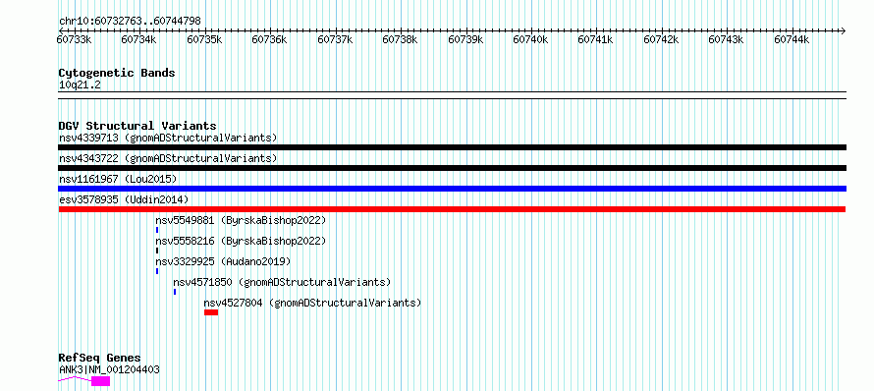Click the DGV Structural Variants track title

137,126
